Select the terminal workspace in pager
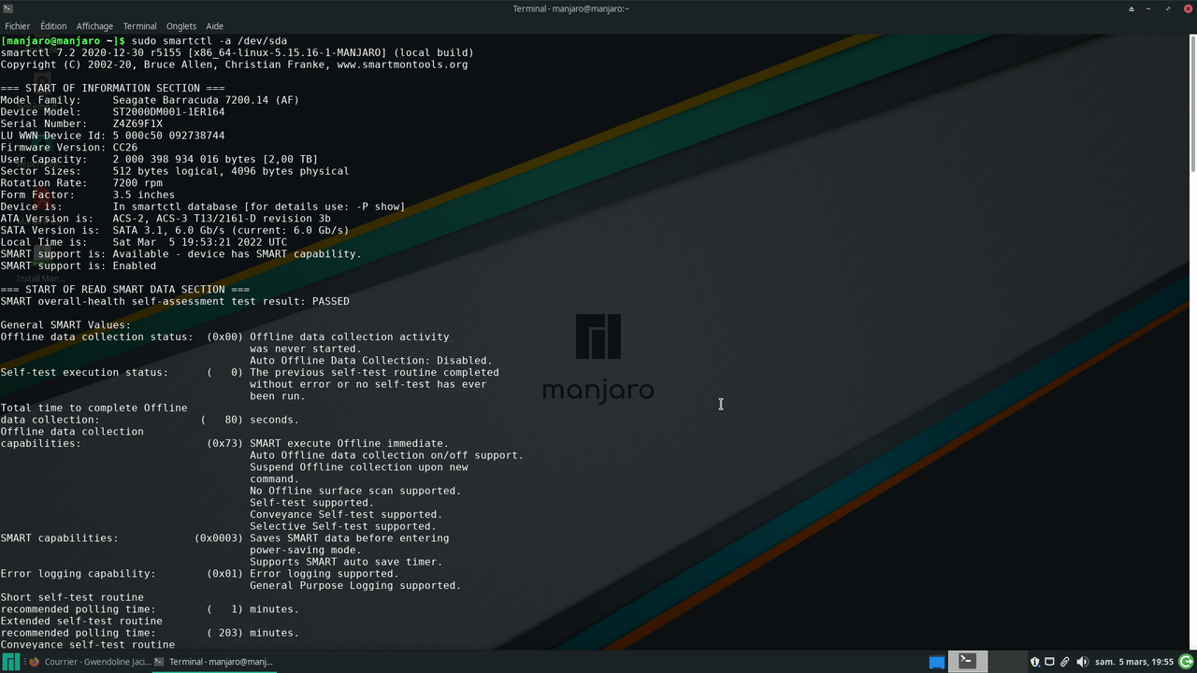This screenshot has width=1197, height=673. pyautogui.click(x=968, y=662)
